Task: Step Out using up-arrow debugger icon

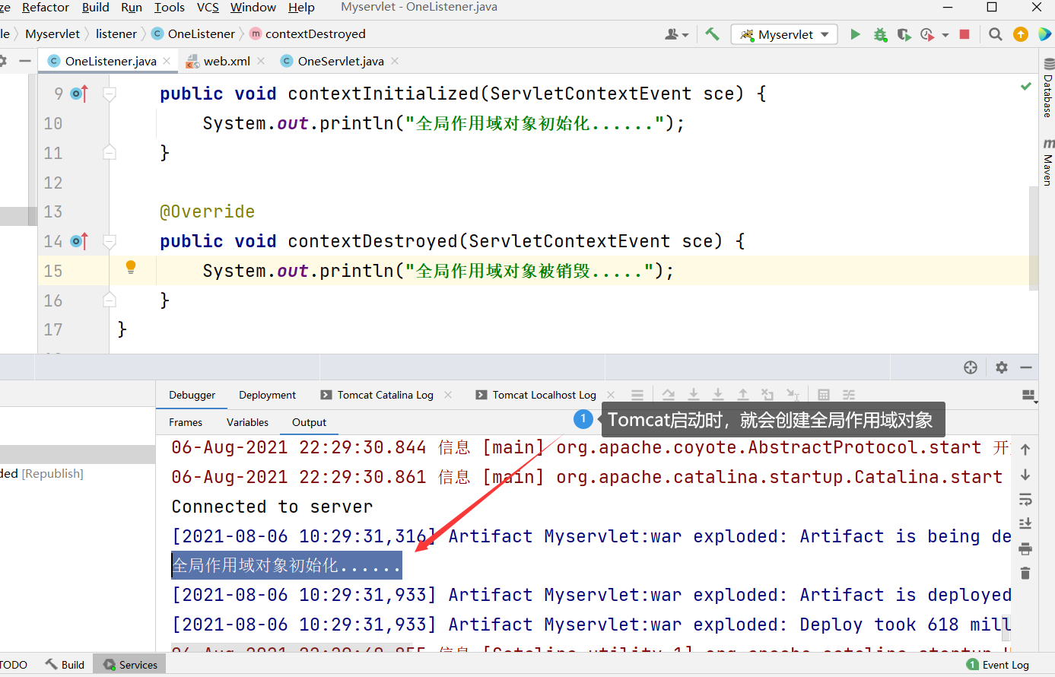Action: click(743, 394)
